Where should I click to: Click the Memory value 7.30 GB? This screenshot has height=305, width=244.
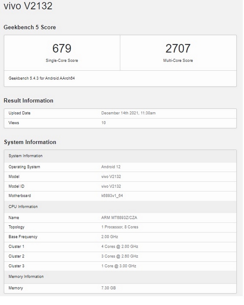[x=109, y=288]
